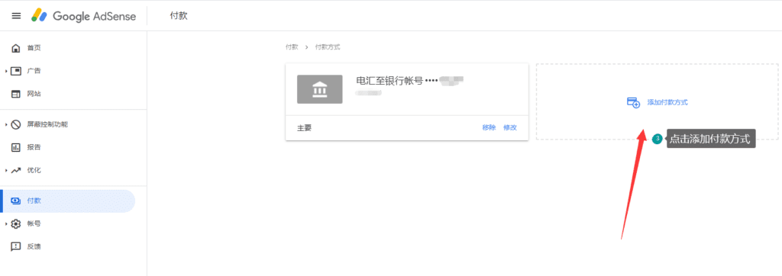
Task: Click the bank building icon on card
Action: [320, 89]
